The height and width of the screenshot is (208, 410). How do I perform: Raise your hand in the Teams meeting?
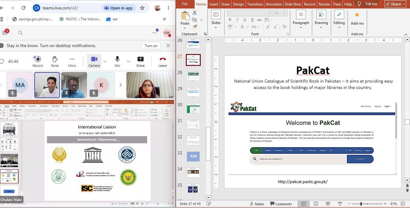[55, 61]
